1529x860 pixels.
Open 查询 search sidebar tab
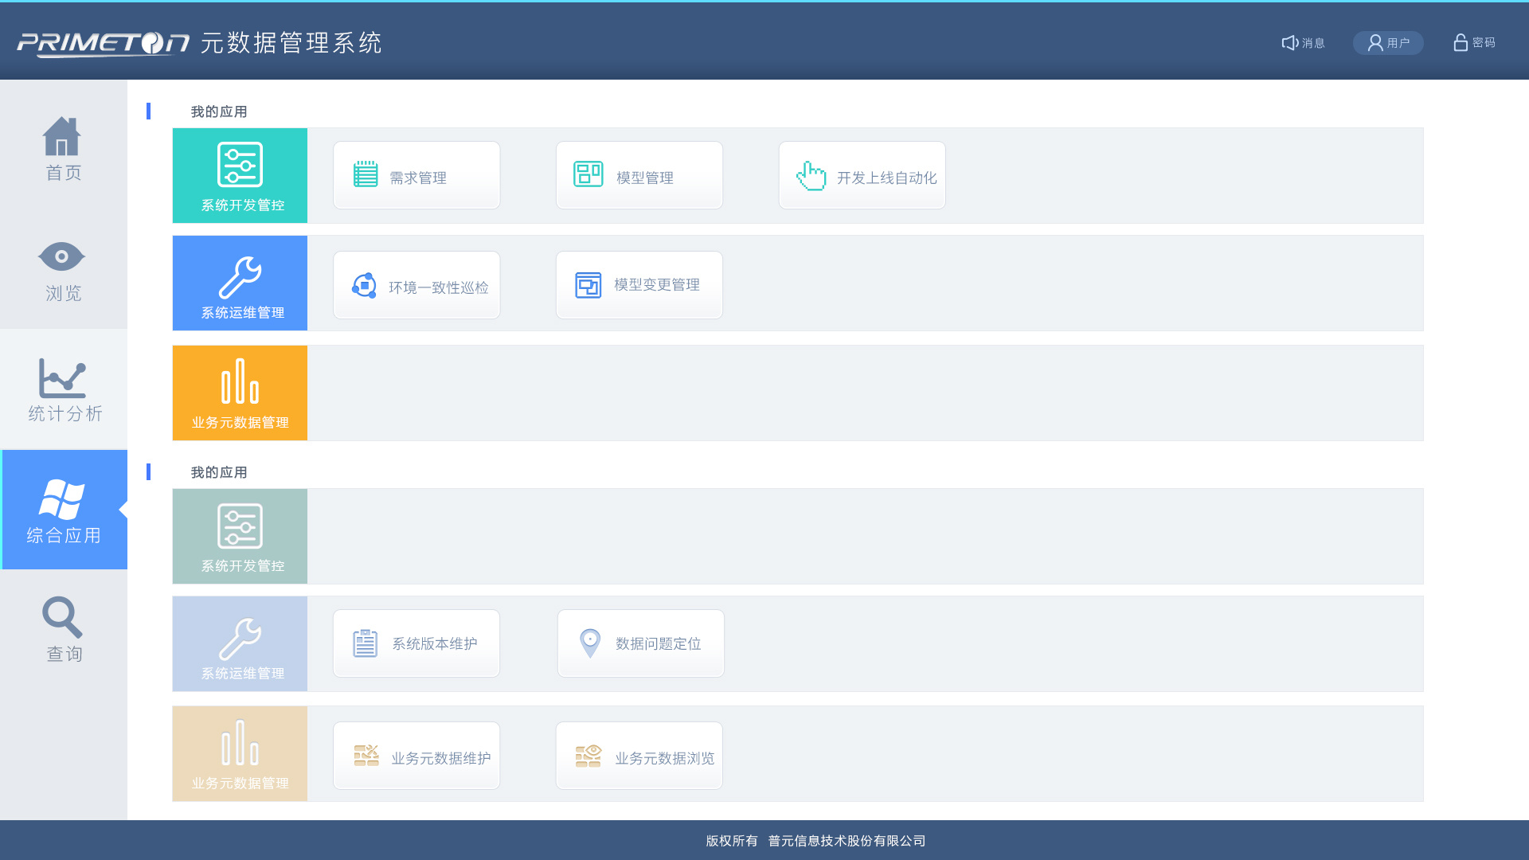63,630
